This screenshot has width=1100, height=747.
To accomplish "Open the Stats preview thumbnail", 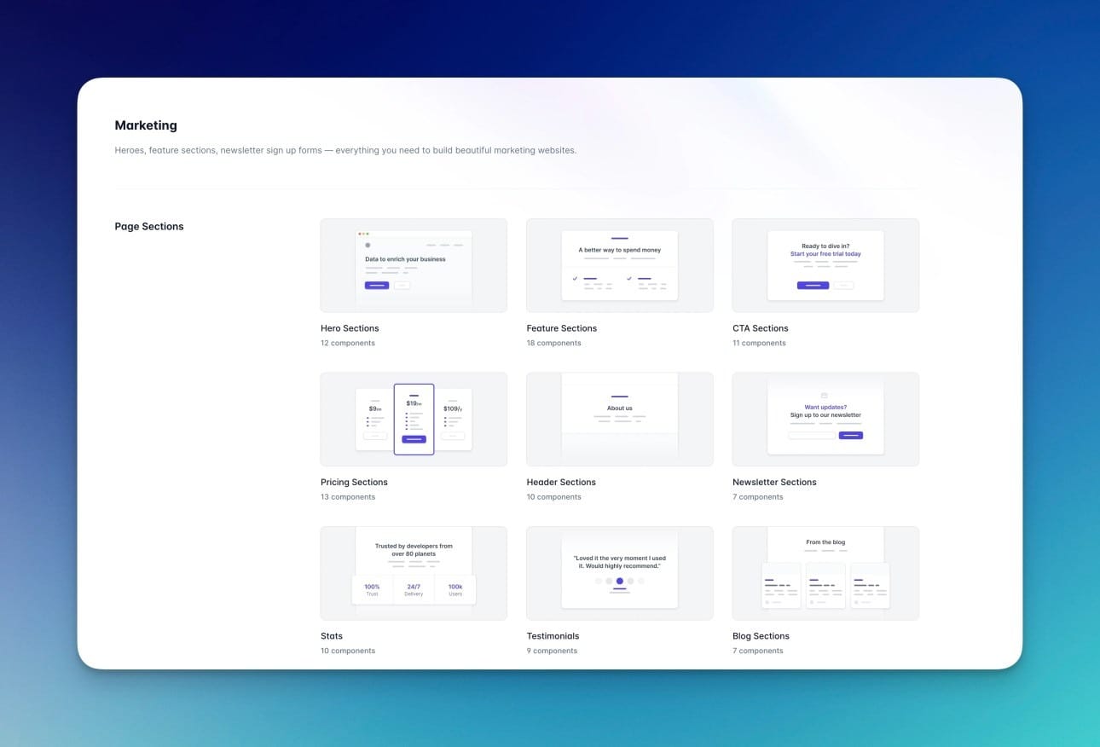I will 414,573.
